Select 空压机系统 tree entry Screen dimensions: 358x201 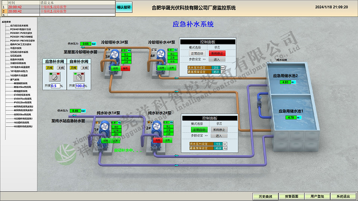click(x=17, y=55)
